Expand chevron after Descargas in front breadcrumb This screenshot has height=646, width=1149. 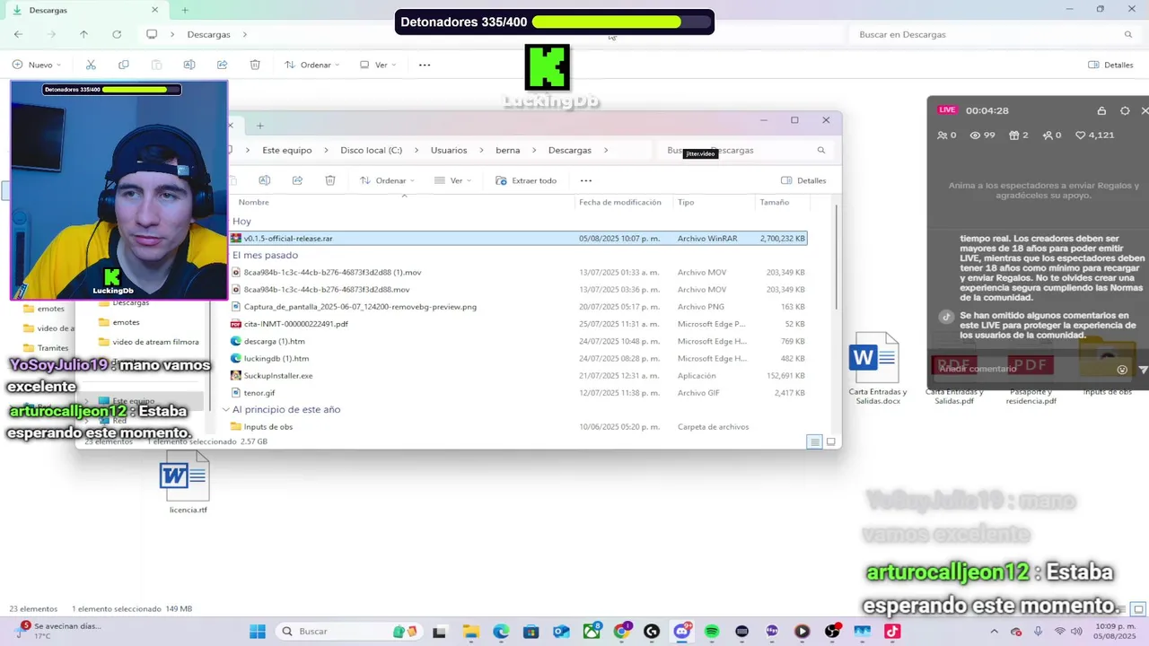pos(606,151)
